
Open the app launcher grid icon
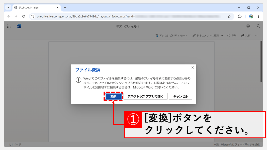pos(9,26)
